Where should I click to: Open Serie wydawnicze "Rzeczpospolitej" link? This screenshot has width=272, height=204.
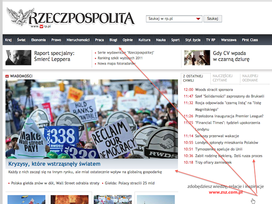[x=126, y=53]
